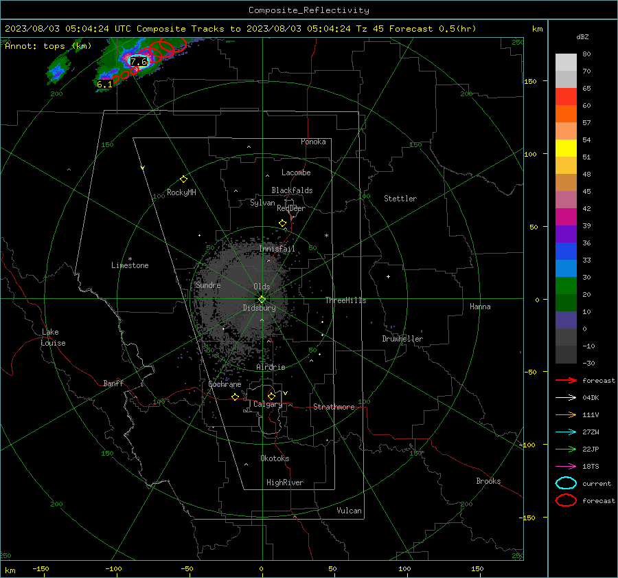Click the 'Composite_Reflectivity' title text
The image size is (618, 578).
(308, 10)
